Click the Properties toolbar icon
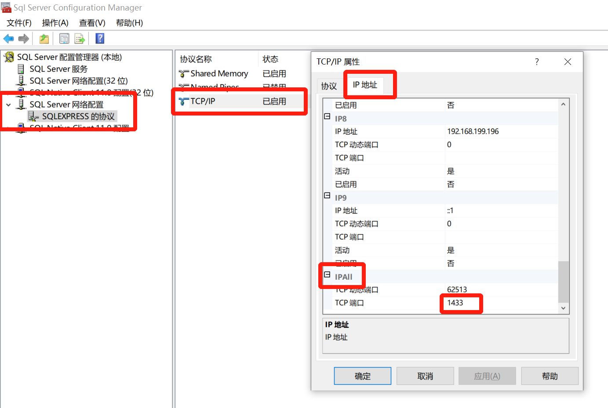Viewport: 608px width, 408px height. [x=64, y=39]
